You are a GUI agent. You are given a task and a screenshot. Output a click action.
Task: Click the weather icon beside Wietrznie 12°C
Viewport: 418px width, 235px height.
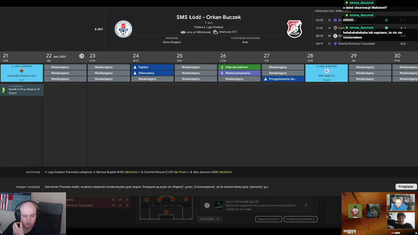(x=216, y=32)
